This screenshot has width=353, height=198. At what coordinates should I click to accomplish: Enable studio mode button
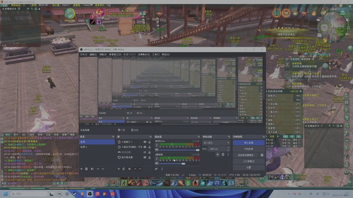pyautogui.click(x=248, y=161)
